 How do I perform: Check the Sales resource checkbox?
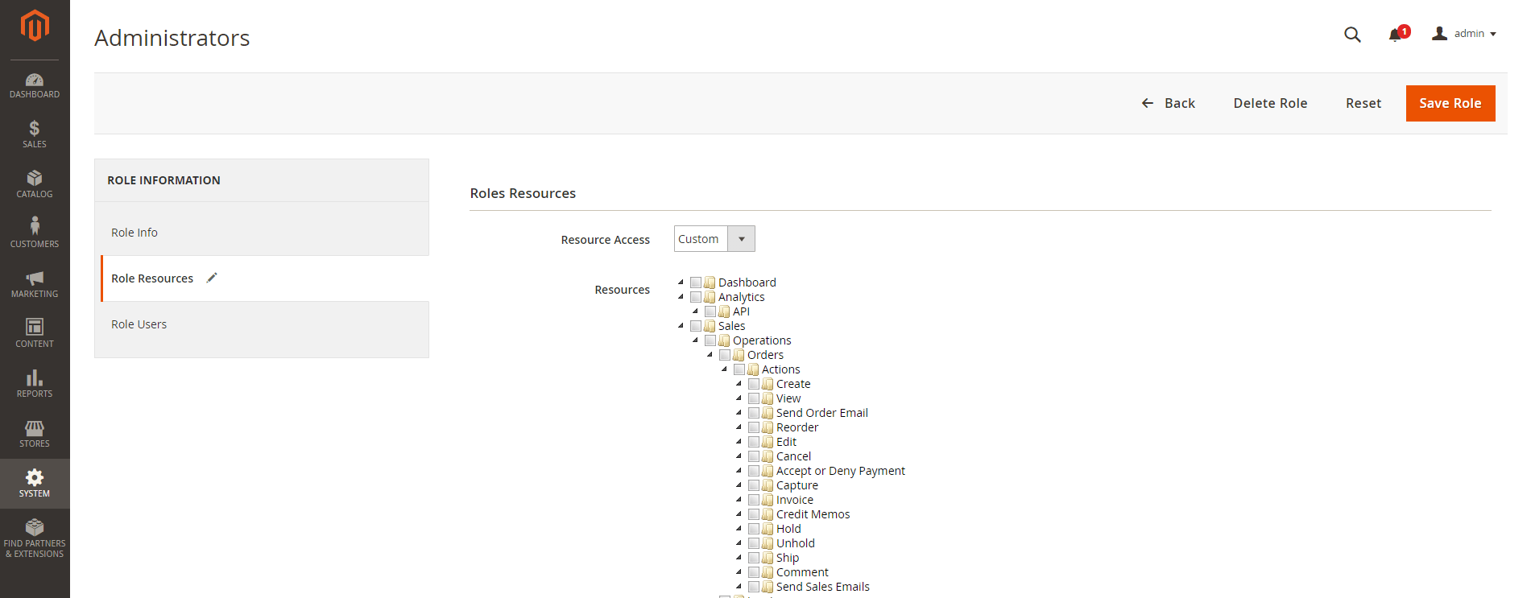696,326
